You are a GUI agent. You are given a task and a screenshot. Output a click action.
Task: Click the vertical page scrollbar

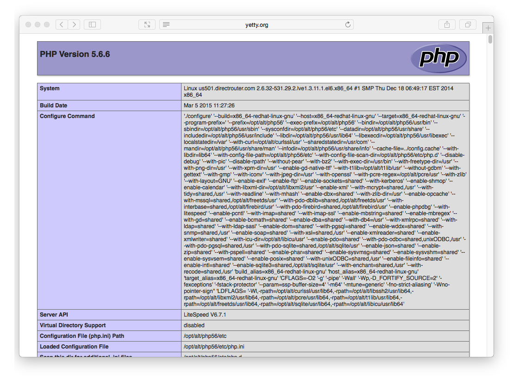click(490, 39)
